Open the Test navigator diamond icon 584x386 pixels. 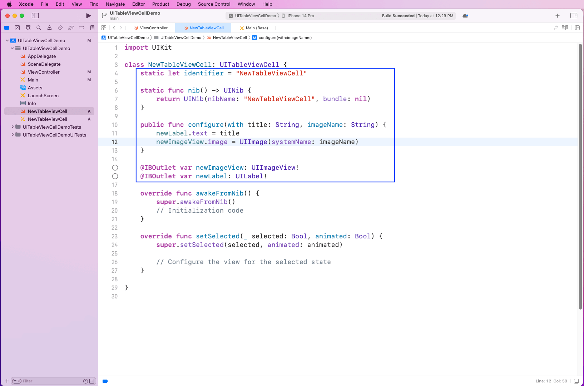(x=60, y=28)
